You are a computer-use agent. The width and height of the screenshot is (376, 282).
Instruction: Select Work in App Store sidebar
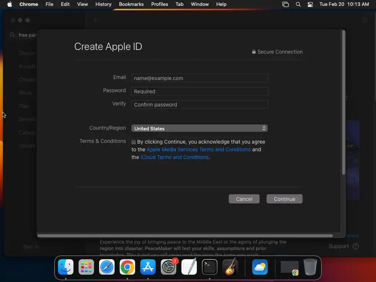coord(25,93)
